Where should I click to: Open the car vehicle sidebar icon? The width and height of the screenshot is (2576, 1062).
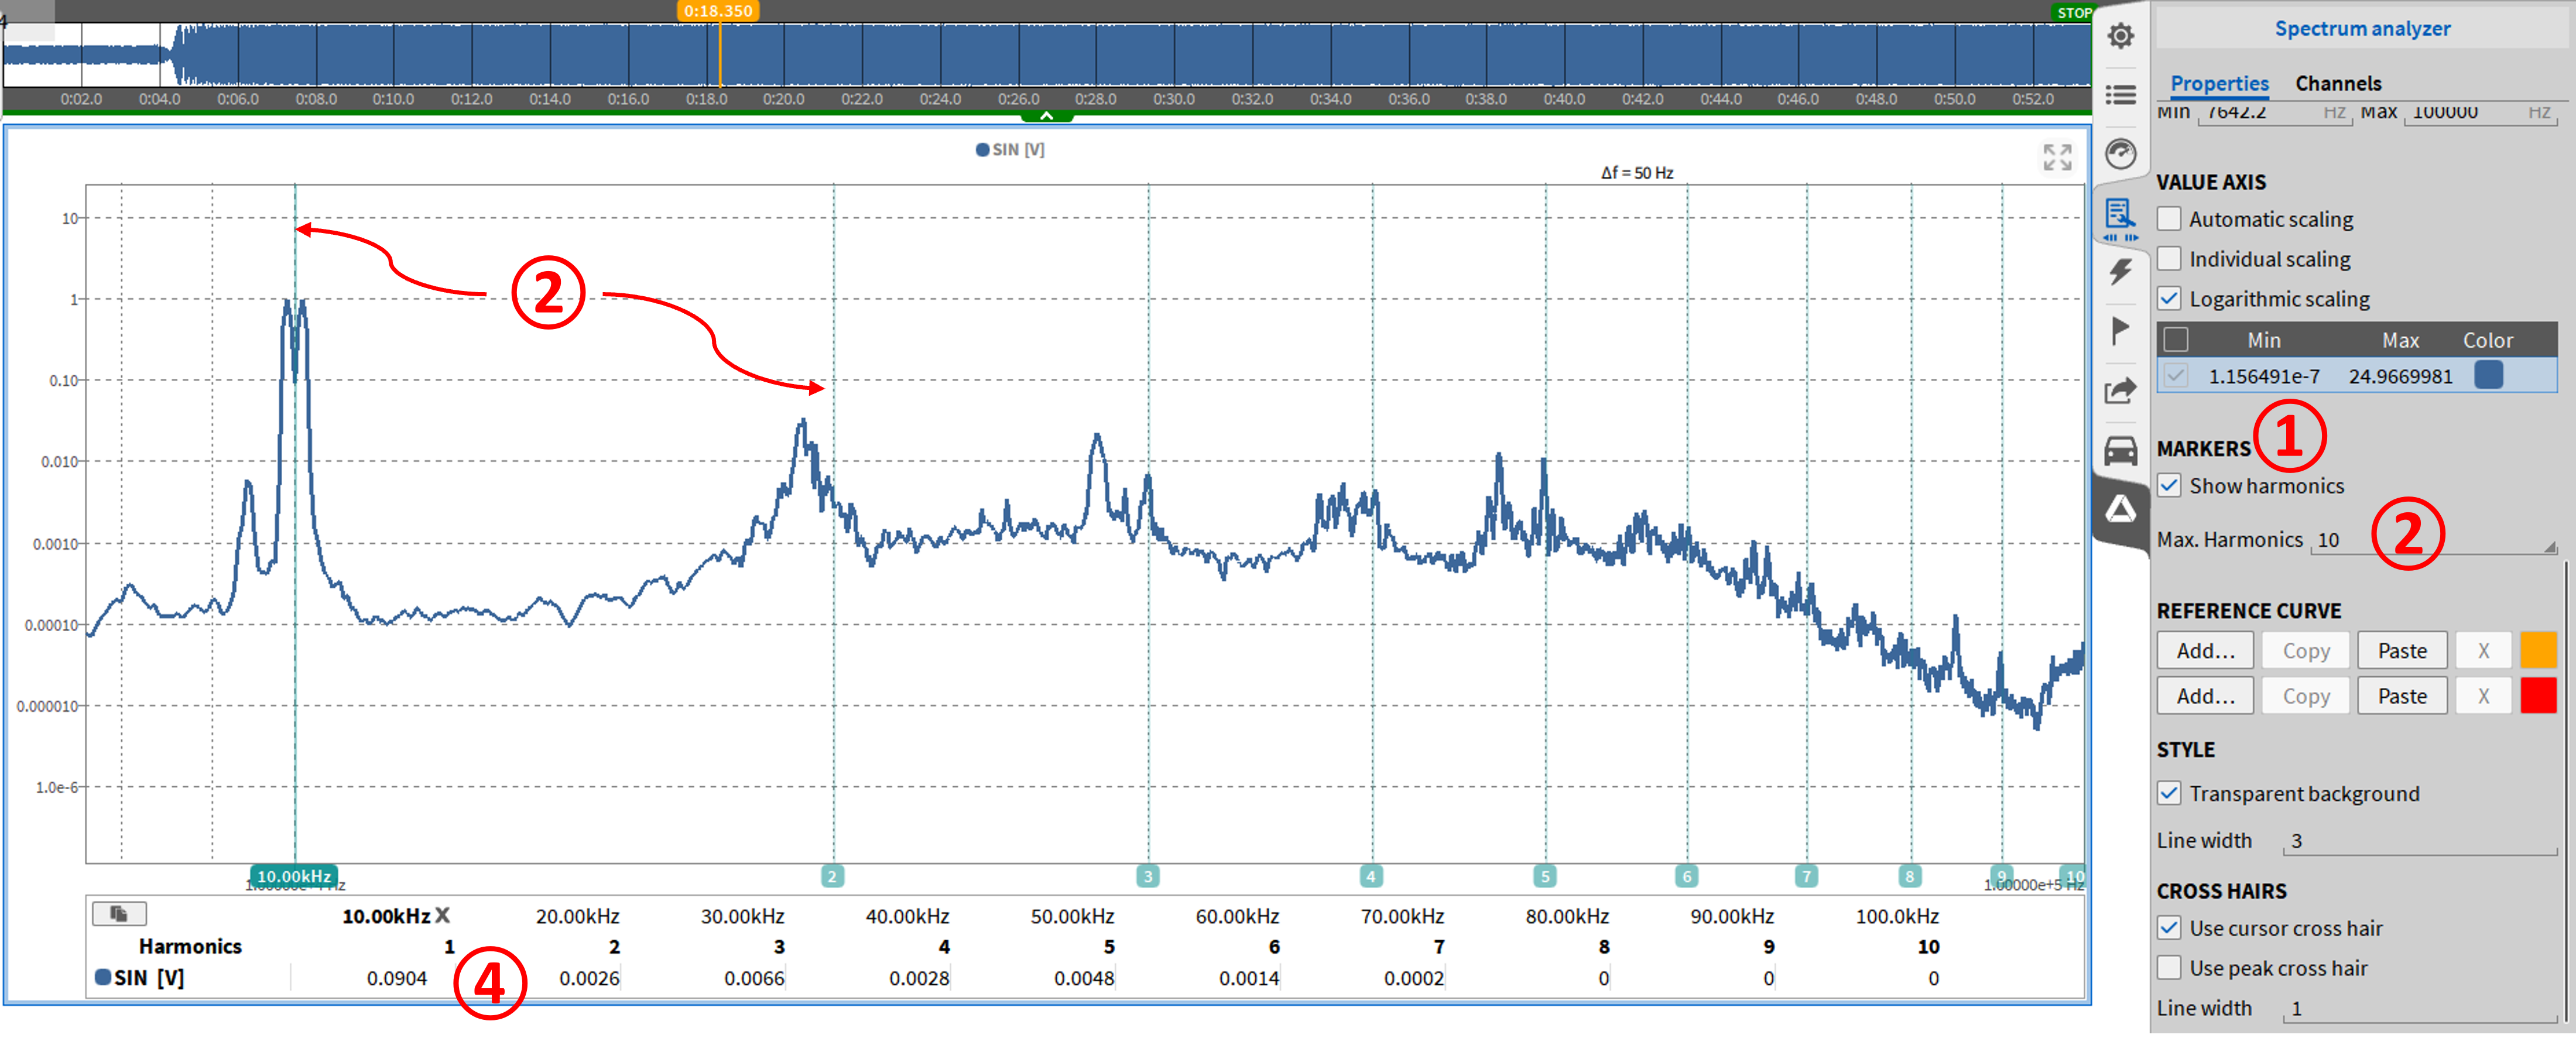tap(2120, 451)
